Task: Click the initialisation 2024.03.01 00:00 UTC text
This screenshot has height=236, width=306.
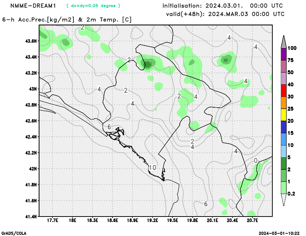Action: (x=223, y=6)
